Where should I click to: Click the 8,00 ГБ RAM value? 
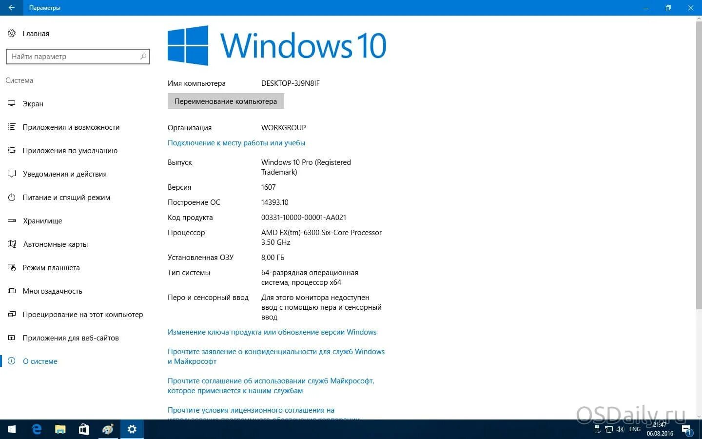273,258
